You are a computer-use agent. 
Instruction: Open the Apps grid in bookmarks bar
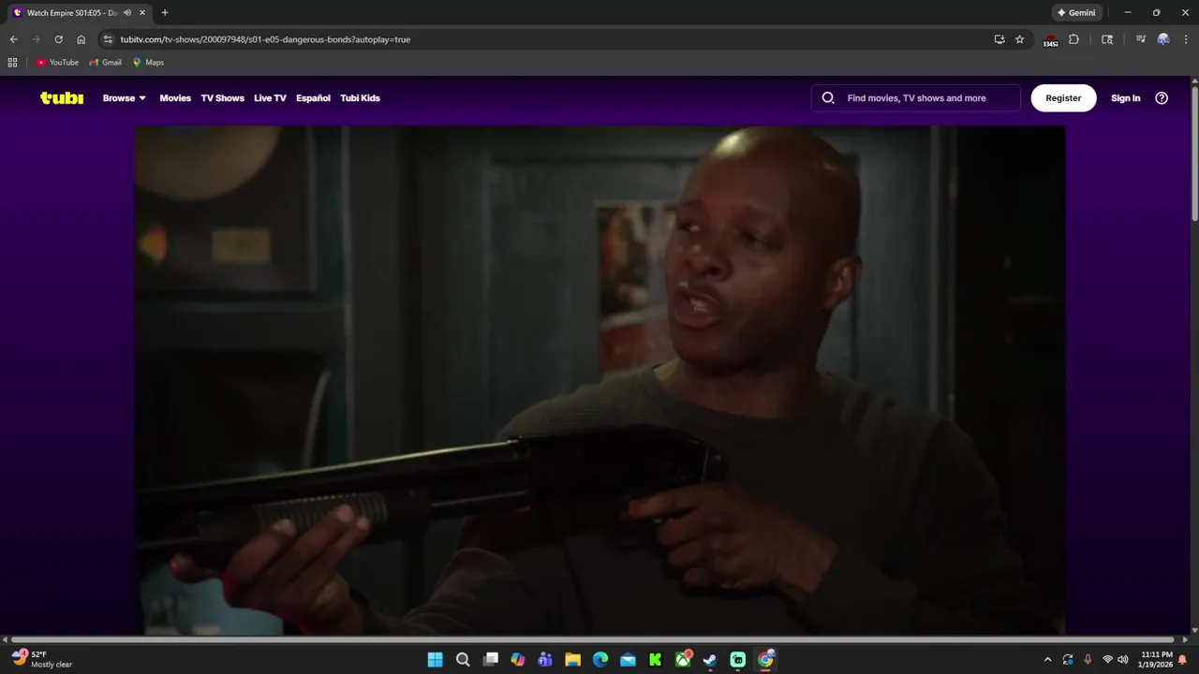tap(12, 63)
